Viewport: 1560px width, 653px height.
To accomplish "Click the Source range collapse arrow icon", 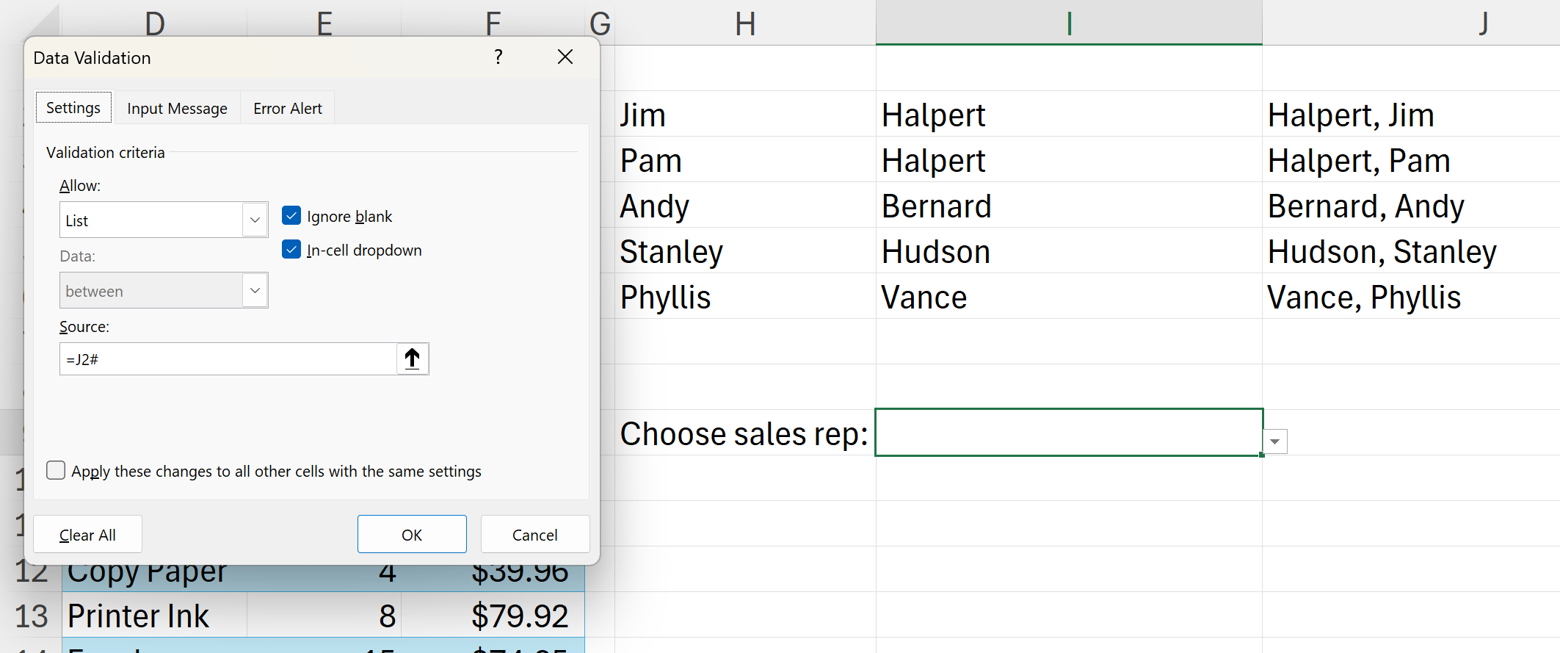I will [413, 359].
